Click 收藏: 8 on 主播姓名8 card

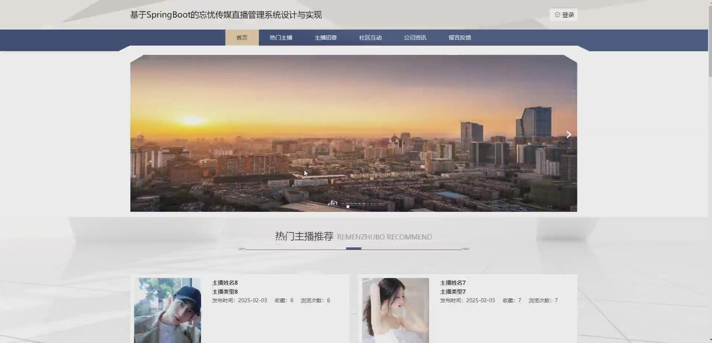click(x=284, y=300)
